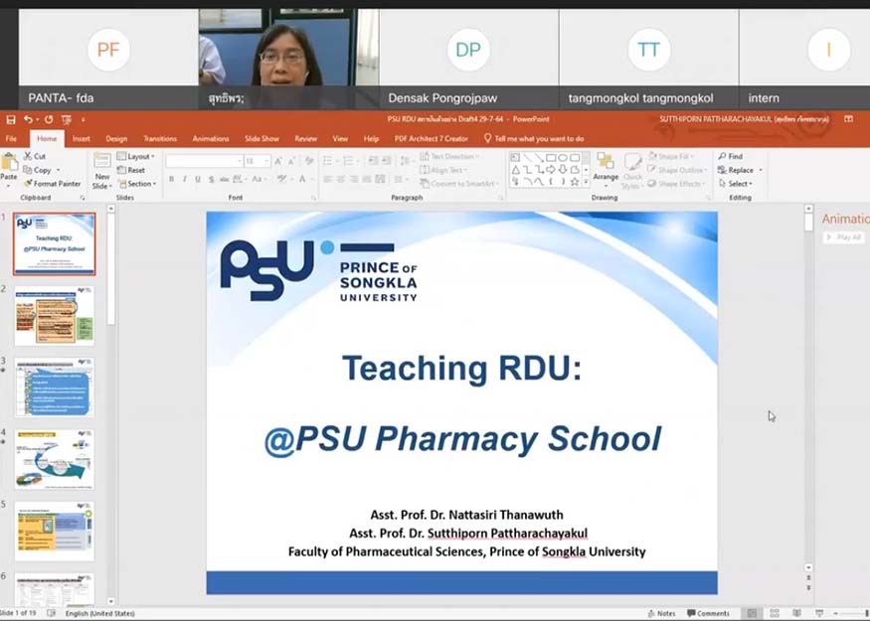This screenshot has width=870, height=621.
Task: Open the Copy options arrow
Action: click(59, 170)
